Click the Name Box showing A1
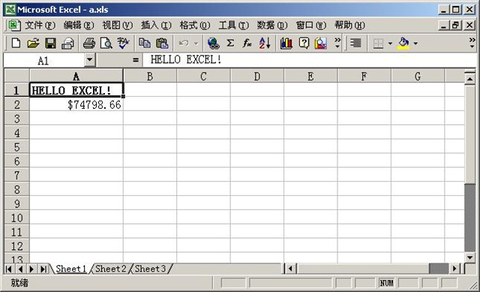The height and width of the screenshot is (292, 480). point(43,60)
